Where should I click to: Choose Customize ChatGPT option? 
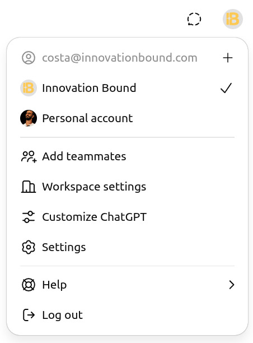point(128,217)
